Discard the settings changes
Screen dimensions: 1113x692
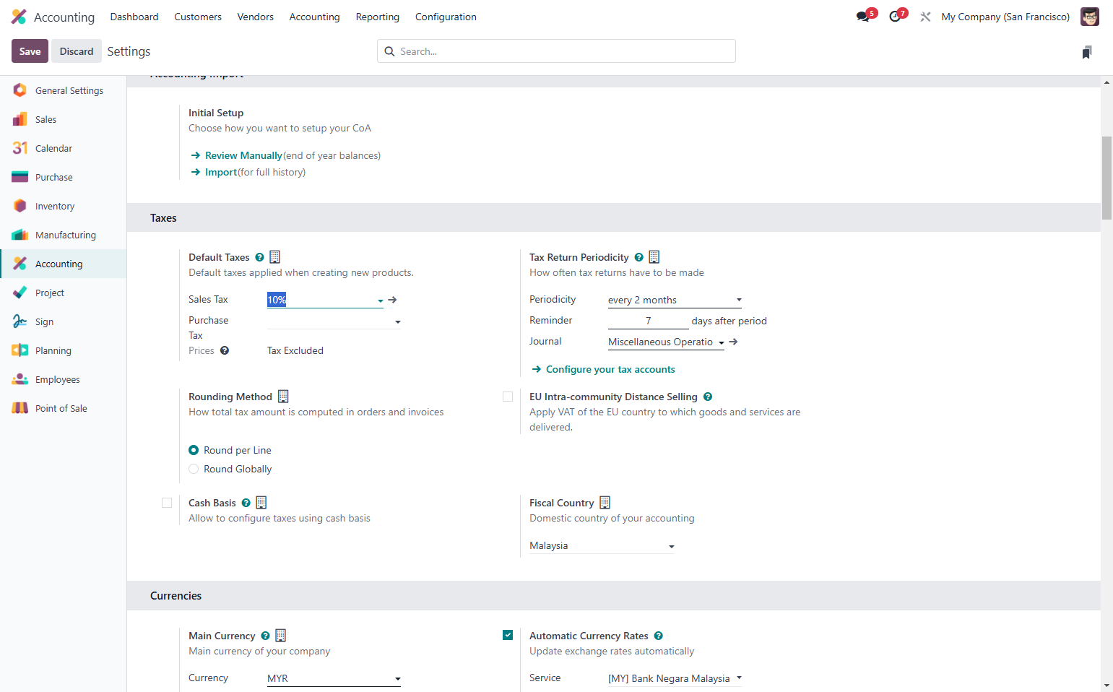point(77,51)
